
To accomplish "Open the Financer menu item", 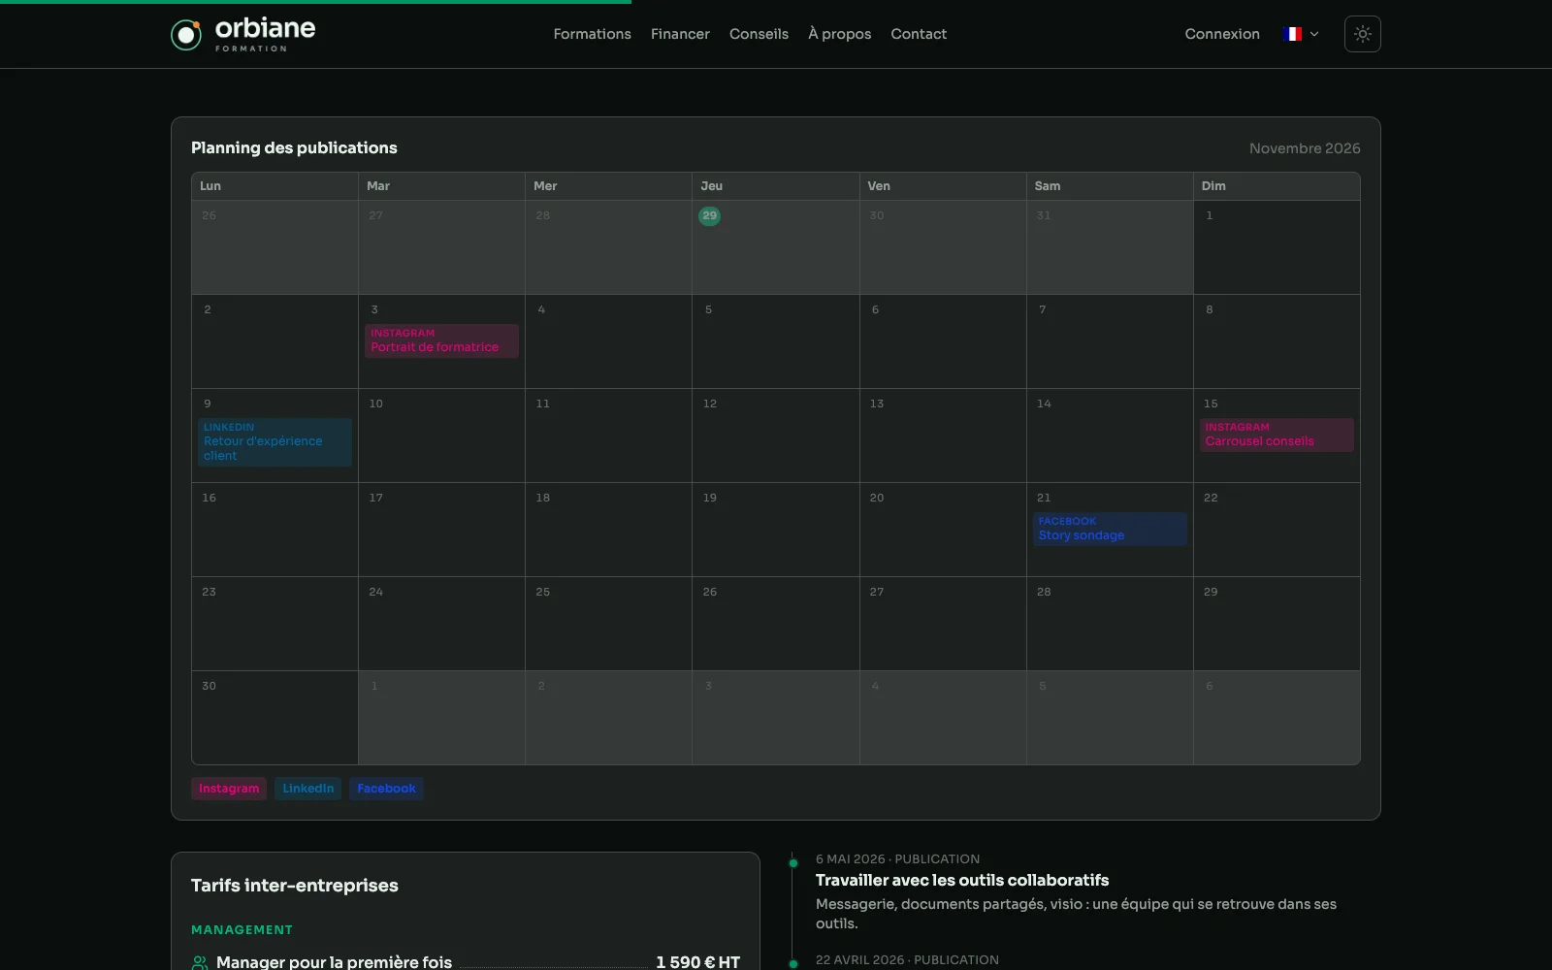I will click(680, 34).
